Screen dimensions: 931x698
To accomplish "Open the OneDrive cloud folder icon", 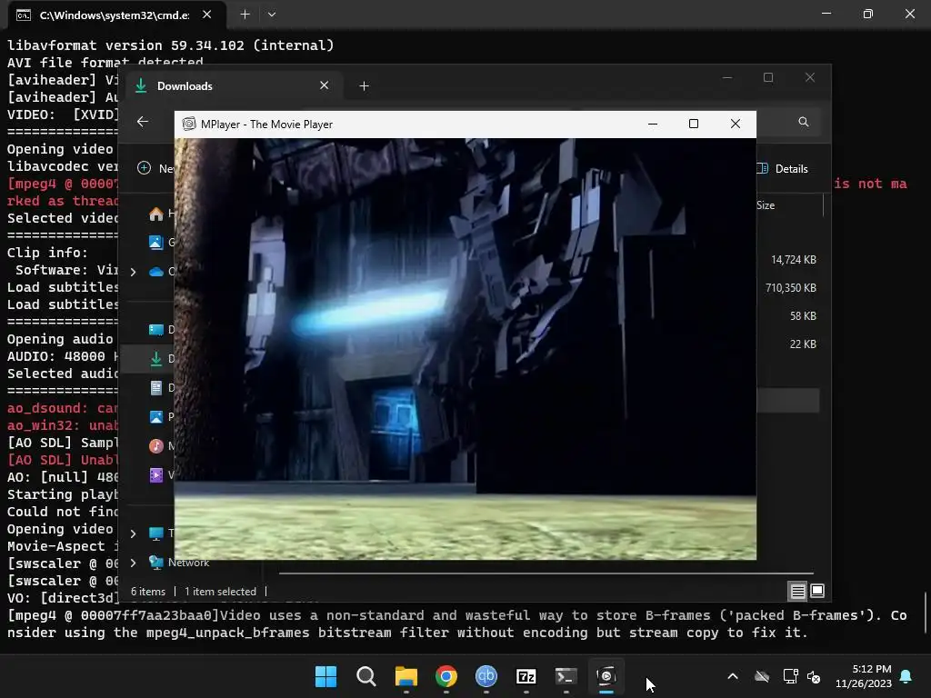I will (156, 272).
